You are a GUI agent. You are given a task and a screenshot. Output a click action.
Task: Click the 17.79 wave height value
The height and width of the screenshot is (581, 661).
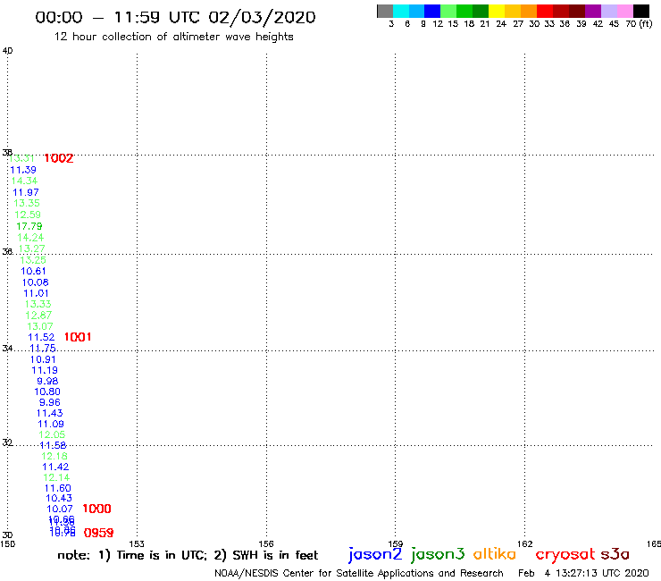(29, 226)
